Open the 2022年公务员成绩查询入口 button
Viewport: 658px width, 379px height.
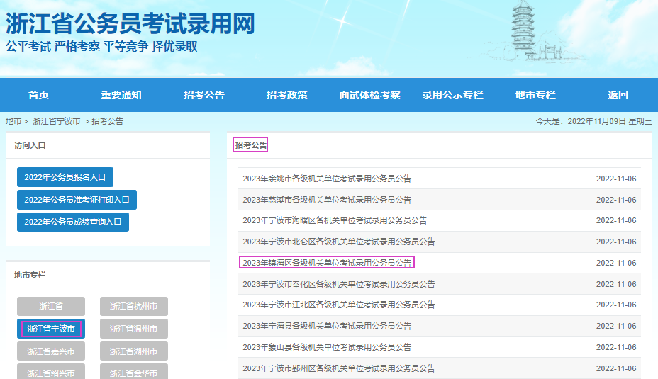(x=73, y=222)
